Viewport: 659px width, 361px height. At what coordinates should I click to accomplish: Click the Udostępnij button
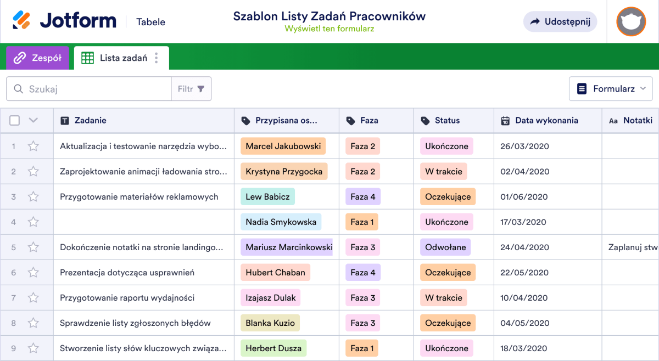pos(560,21)
